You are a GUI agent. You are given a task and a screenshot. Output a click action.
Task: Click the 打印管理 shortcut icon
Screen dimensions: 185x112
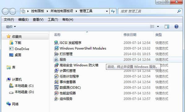(x=56, y=54)
